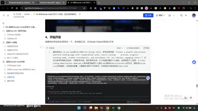The image size is (198, 111).
Task: Jump to 二、创建个人网站 section
Action: point(10,43)
